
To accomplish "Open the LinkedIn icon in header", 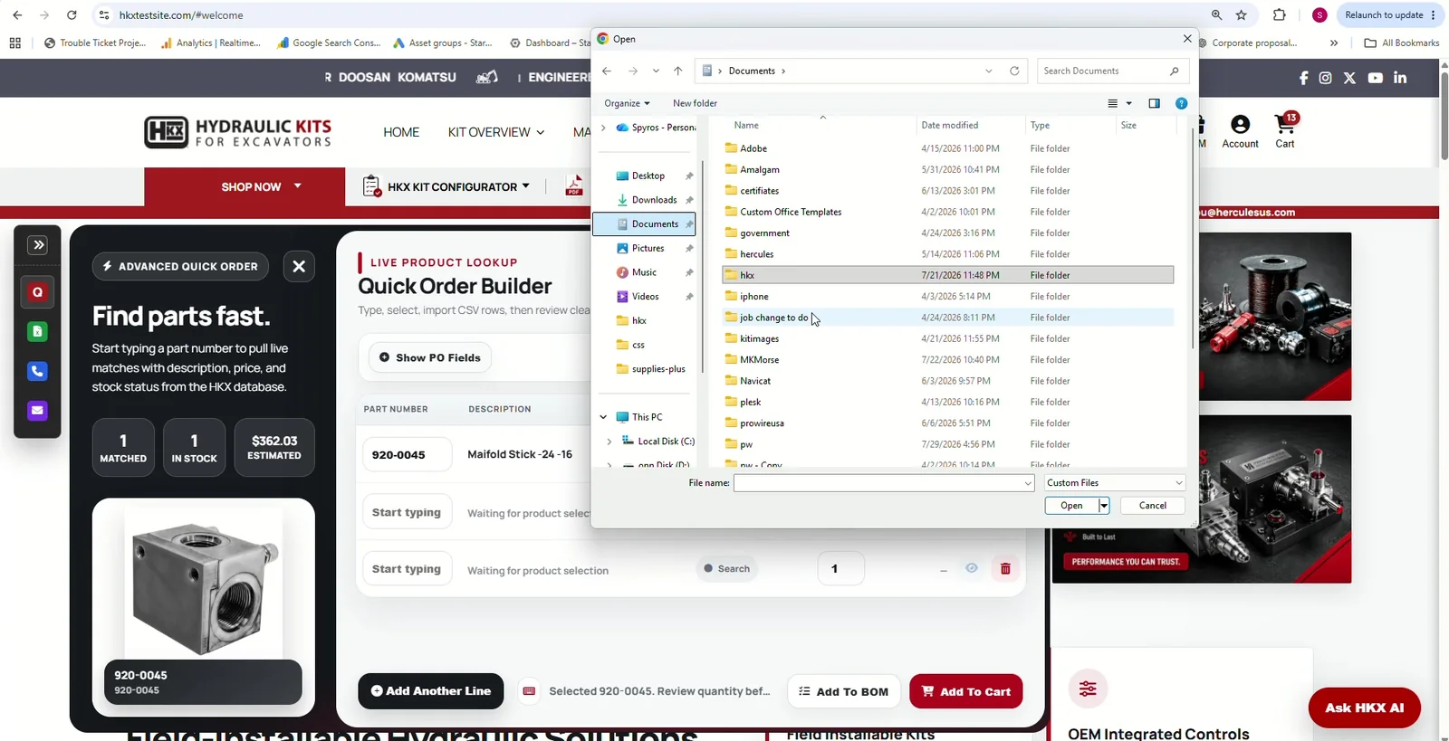I will coord(1400,78).
